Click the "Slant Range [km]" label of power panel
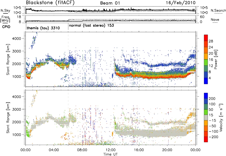226x156 pixels. pyautogui.click(x=8, y=59)
